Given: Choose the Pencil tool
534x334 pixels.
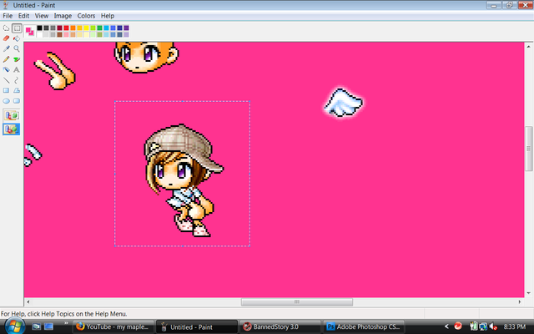Looking at the screenshot, I should pyautogui.click(x=6, y=59).
